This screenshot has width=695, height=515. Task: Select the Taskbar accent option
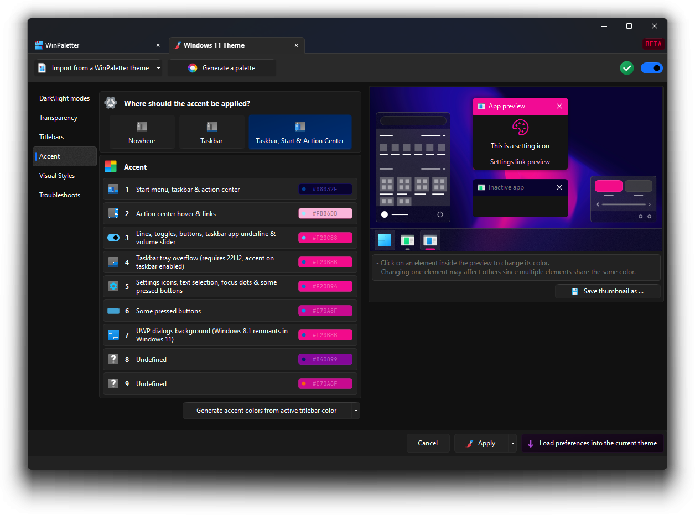211,132
